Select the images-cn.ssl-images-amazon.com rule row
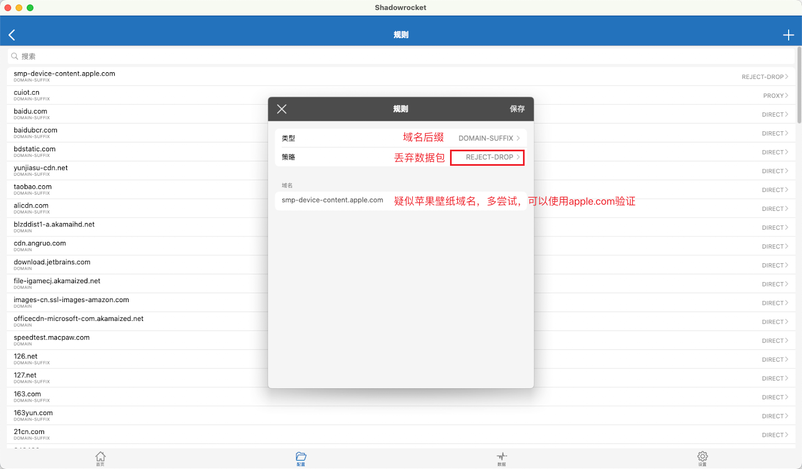Screen dimensions: 802x469 tap(401, 303)
